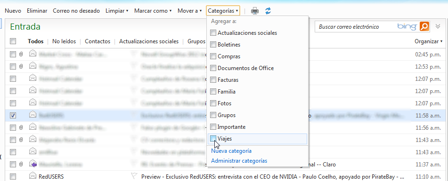Screen dimensions: 448x181
Task: Expand the double chevron next to search
Action: [x=438, y=26]
